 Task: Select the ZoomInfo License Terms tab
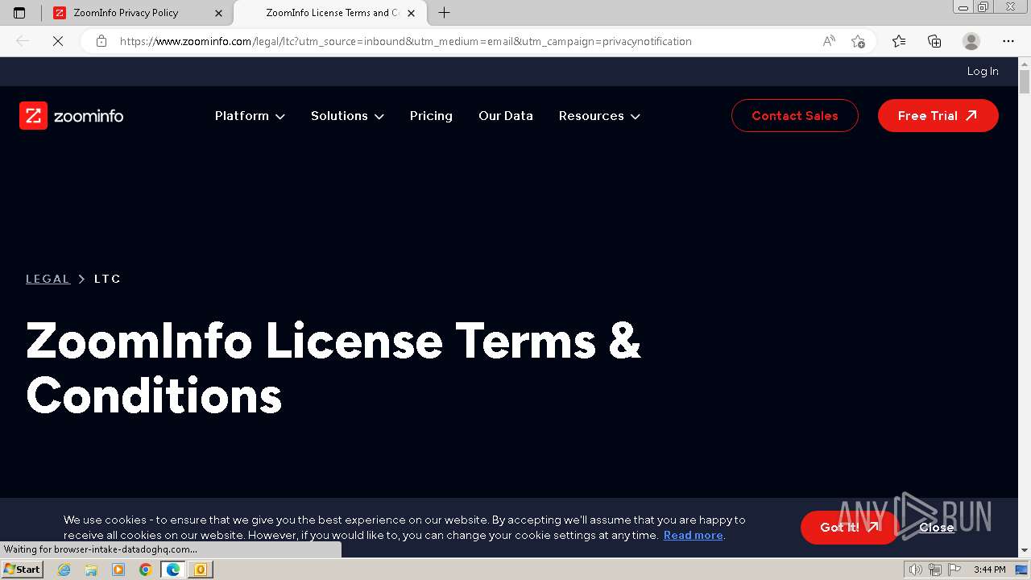coord(330,13)
